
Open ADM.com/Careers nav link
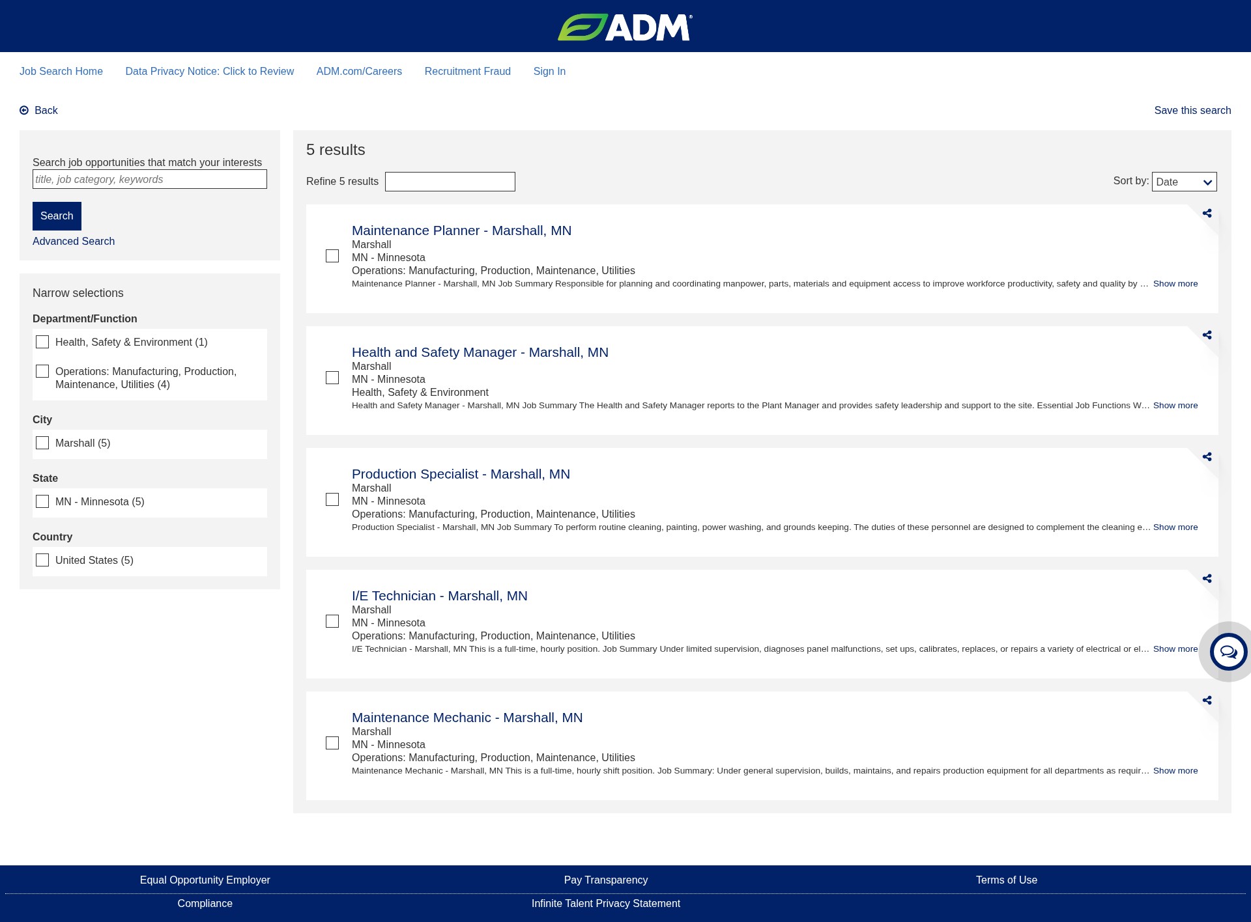[x=359, y=72]
